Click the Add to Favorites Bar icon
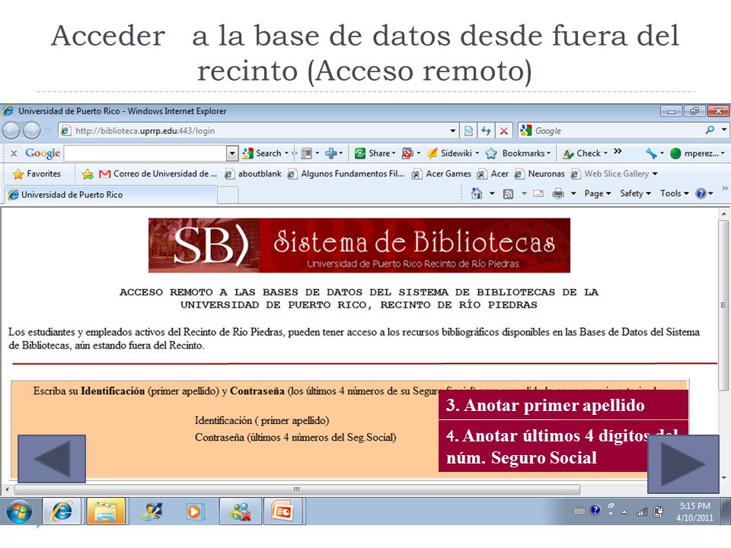The image size is (731, 548). click(87, 174)
